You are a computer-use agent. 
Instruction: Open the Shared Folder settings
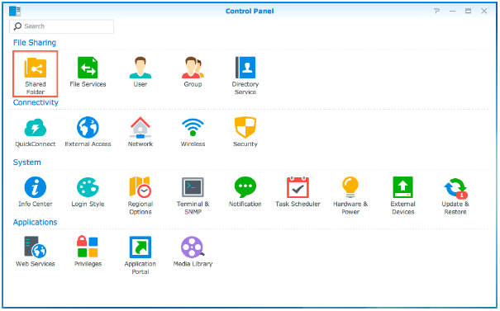pyautogui.click(x=35, y=74)
